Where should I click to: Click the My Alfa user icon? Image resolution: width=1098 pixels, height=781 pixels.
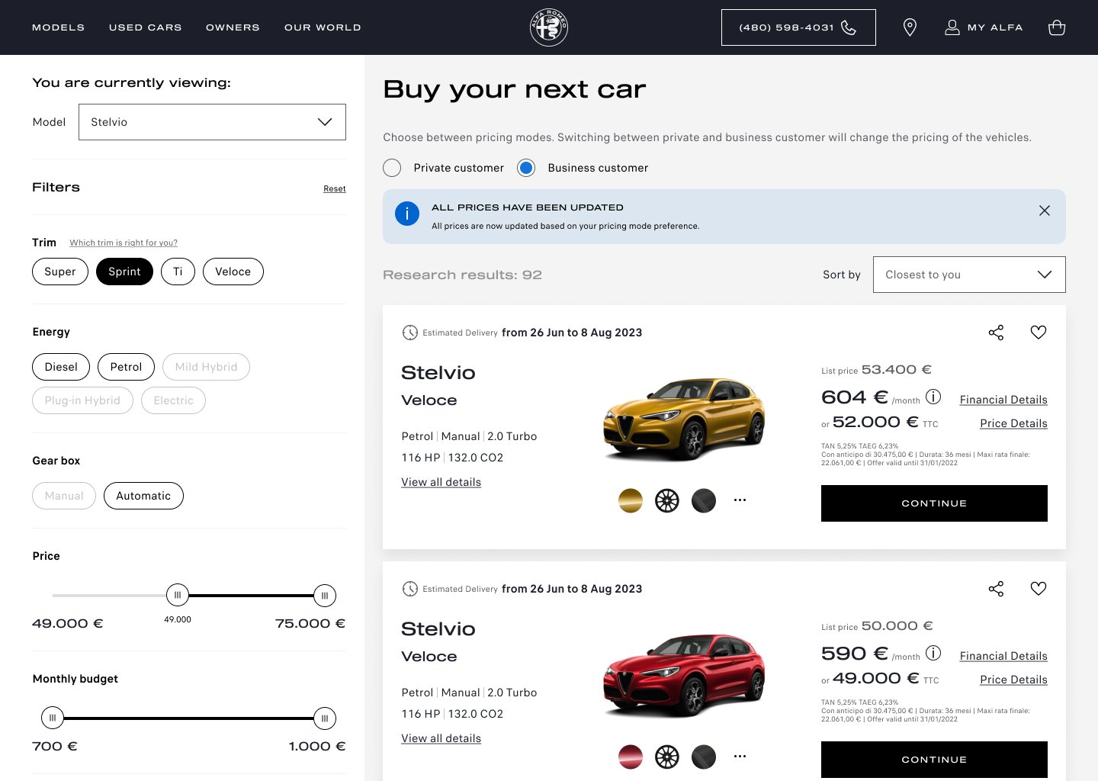coord(952,27)
